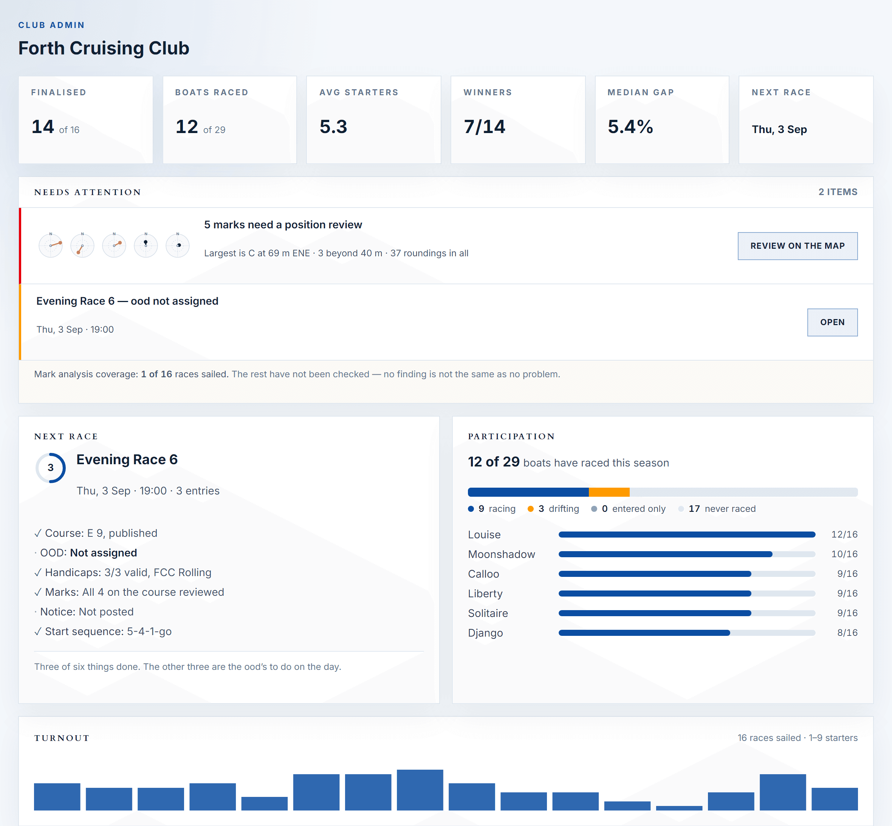The height and width of the screenshot is (826, 892).
Task: Click 'Handicaps: 3/3 valid, FCC Rolling' row
Action: (x=123, y=573)
